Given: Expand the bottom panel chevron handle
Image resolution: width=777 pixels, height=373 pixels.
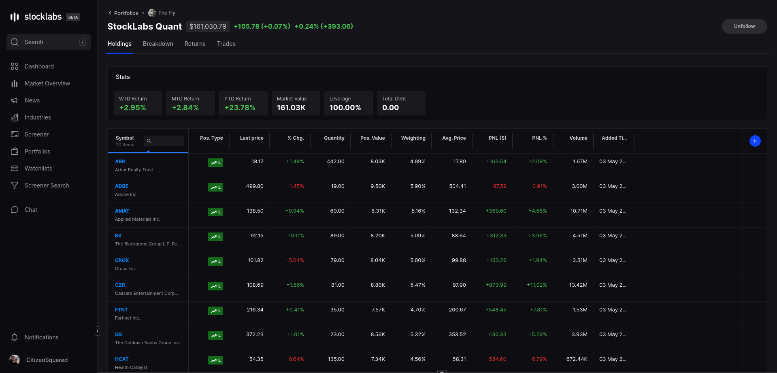Looking at the screenshot, I should tap(442, 371).
